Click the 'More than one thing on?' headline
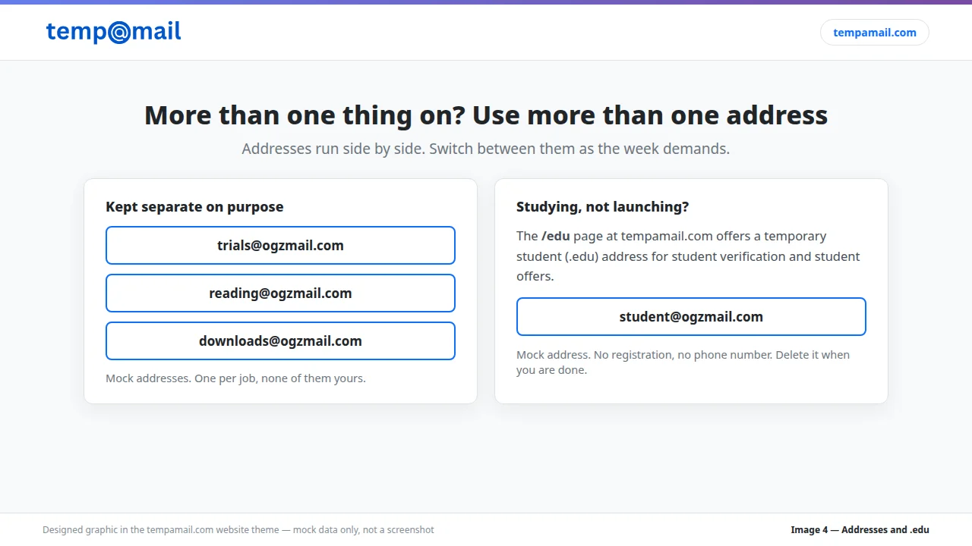 click(486, 115)
